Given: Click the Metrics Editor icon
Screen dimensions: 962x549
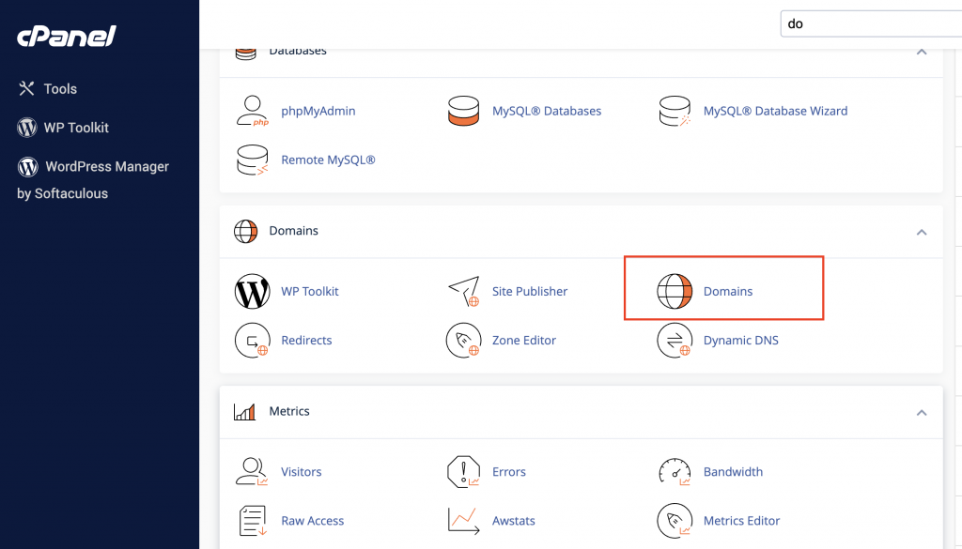Looking at the screenshot, I should [x=675, y=521].
